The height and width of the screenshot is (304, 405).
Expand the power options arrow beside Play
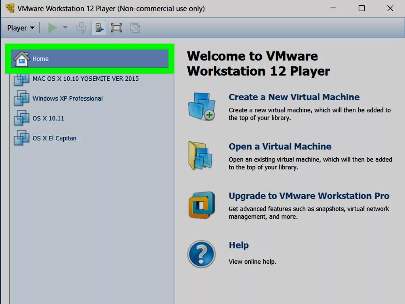(65, 27)
